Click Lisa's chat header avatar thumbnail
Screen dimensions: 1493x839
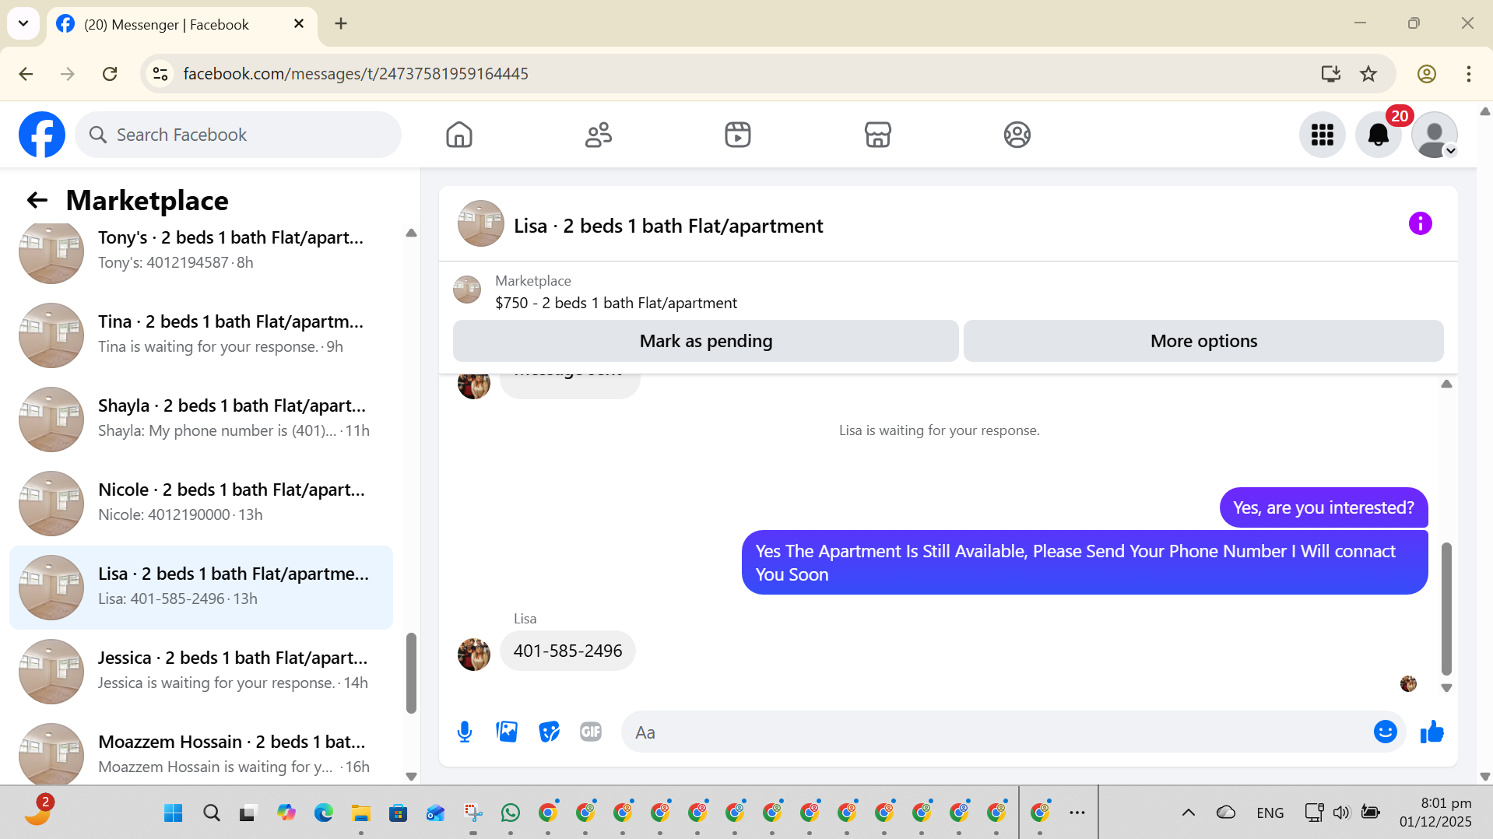480,224
